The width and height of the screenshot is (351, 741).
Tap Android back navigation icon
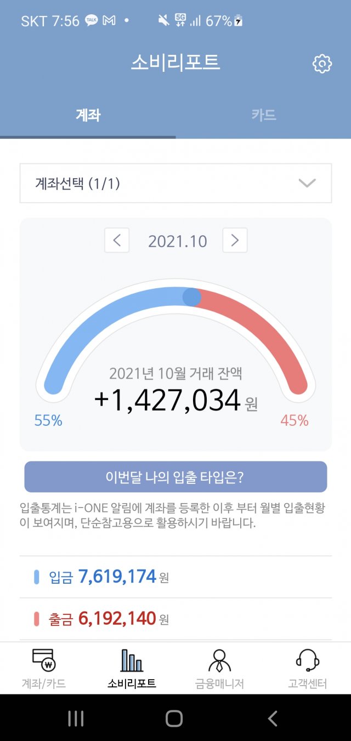273,718
